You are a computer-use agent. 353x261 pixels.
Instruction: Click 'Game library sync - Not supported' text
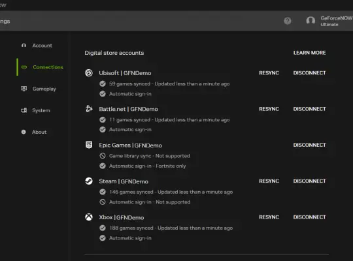150,156
